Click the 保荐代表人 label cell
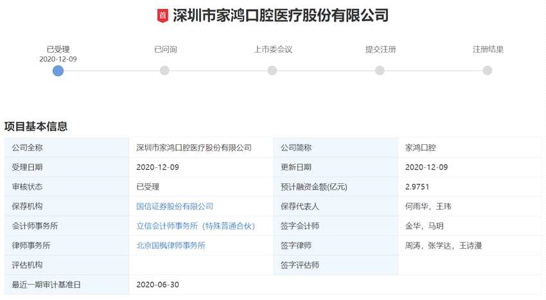This screenshot has width=546, height=300. 336,206
